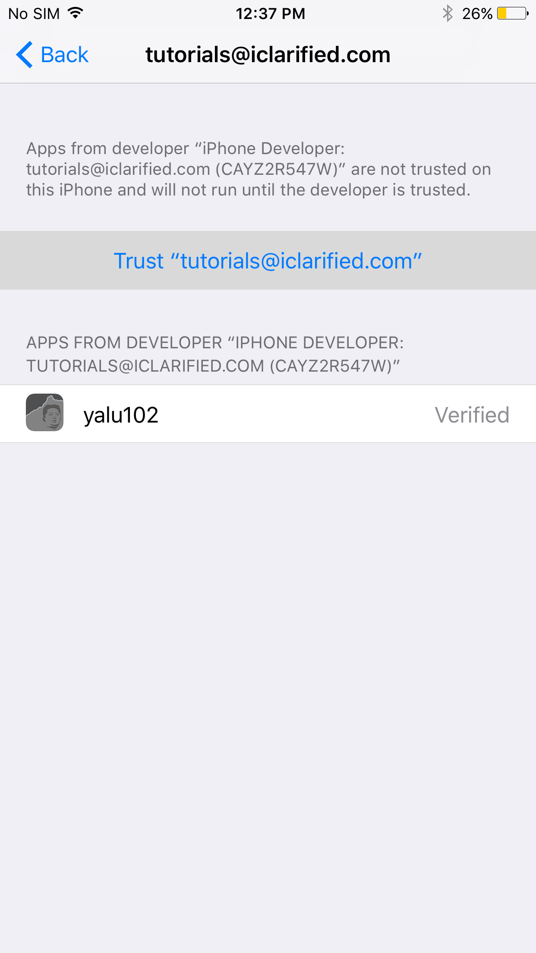The height and width of the screenshot is (953, 536).
Task: Trust "tutorials@iclarified.com" developer
Action: click(268, 261)
